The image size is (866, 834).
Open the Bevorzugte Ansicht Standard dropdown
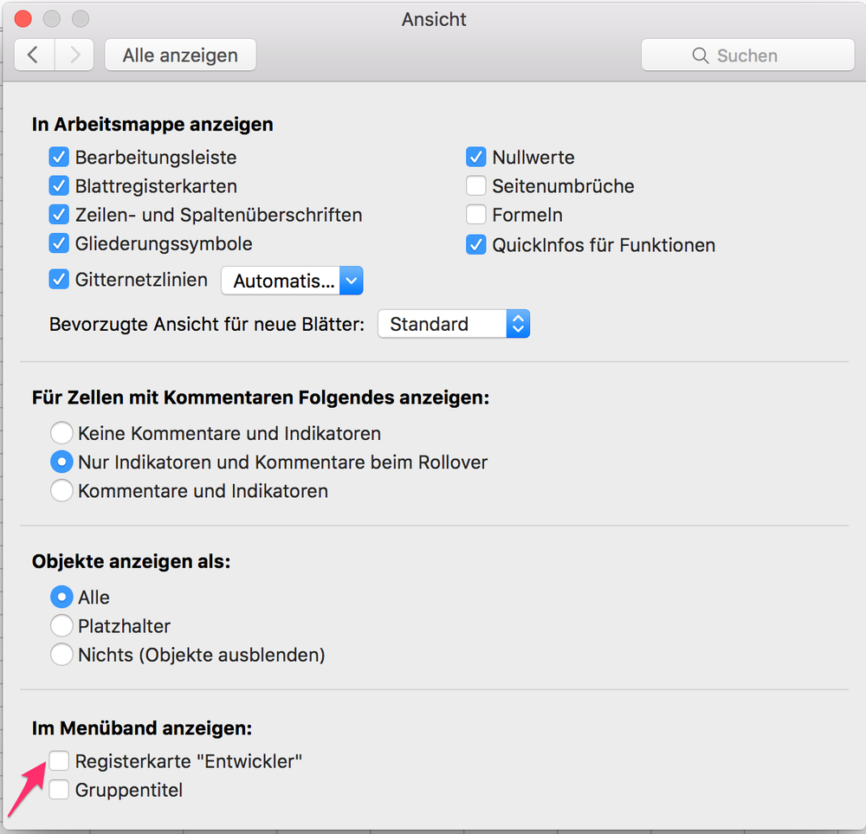pos(454,324)
